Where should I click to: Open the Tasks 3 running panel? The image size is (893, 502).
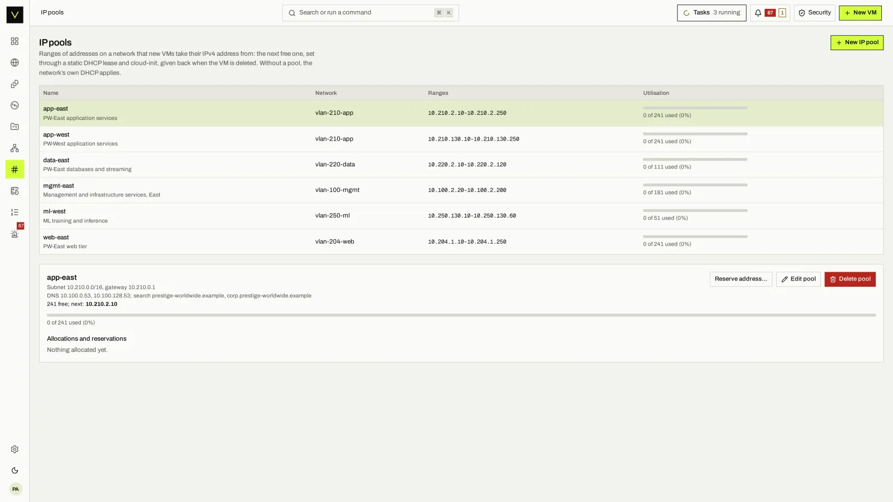click(x=712, y=13)
